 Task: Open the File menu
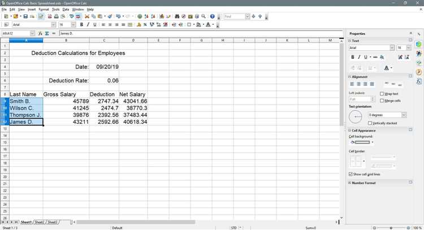click(4, 10)
